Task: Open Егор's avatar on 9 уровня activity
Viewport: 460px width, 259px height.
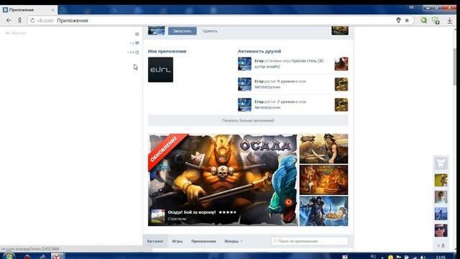Action: 244,84
